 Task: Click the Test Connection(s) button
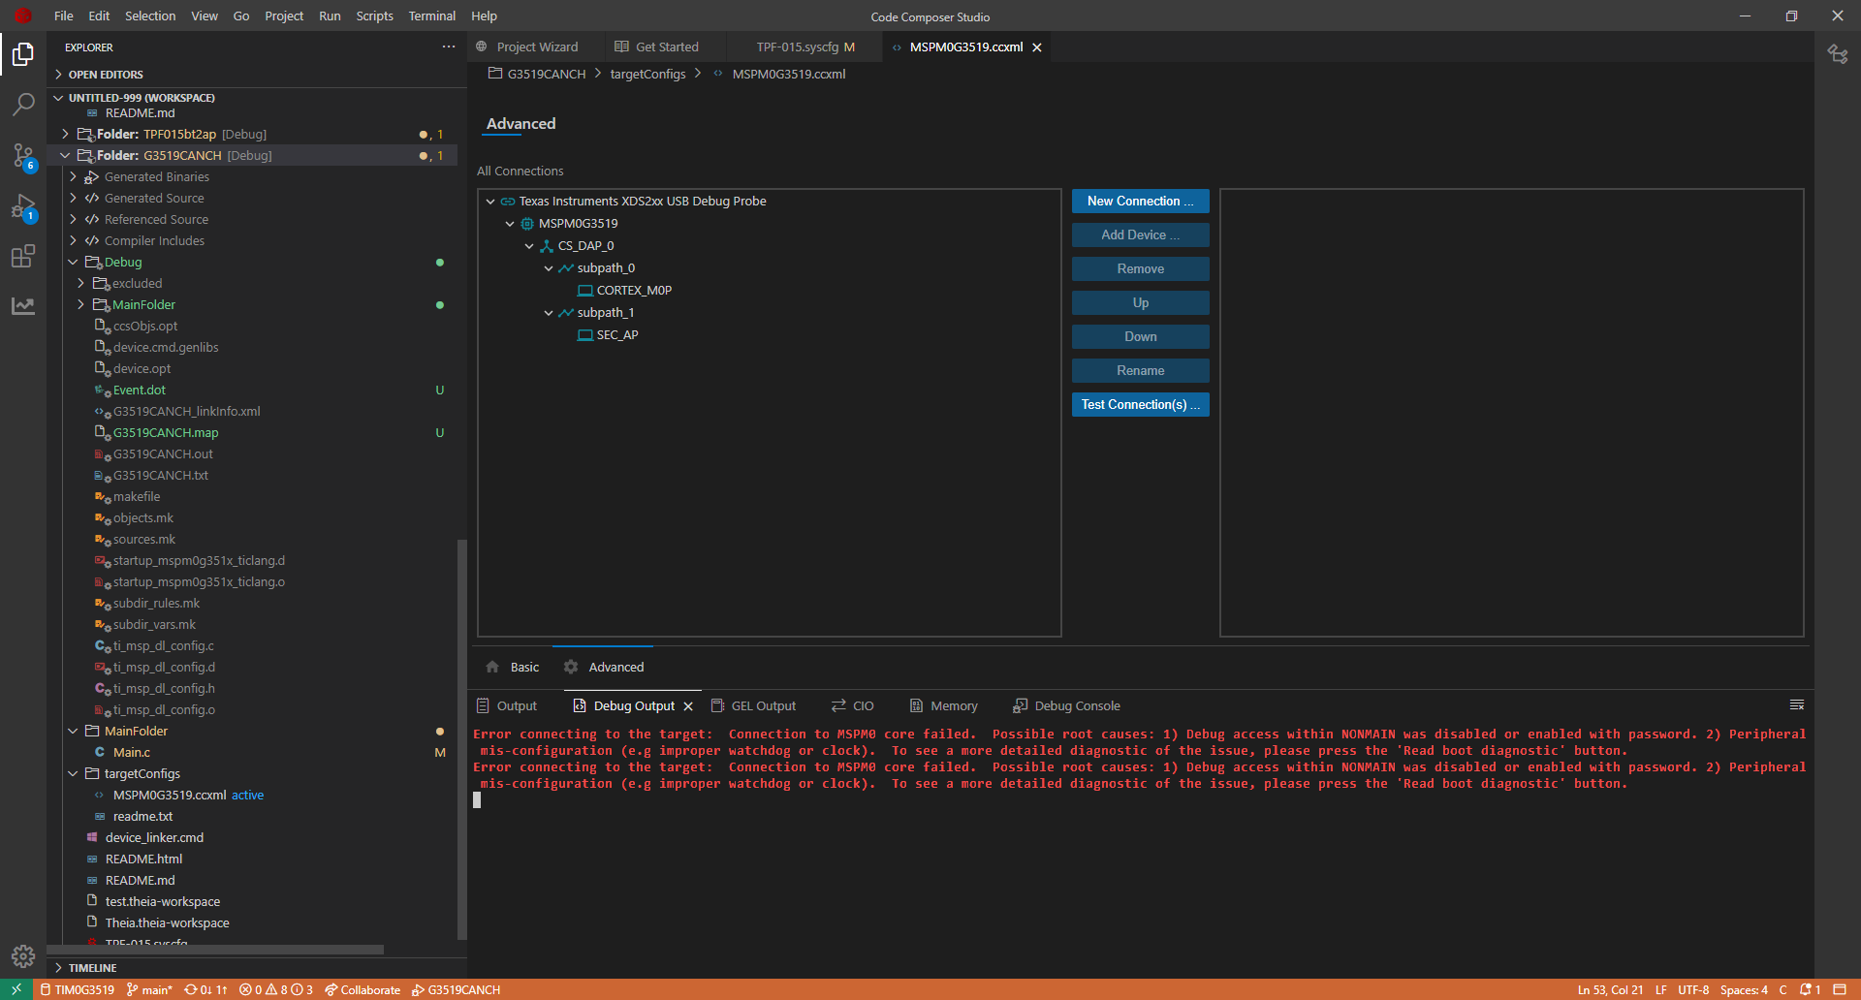pyautogui.click(x=1140, y=405)
